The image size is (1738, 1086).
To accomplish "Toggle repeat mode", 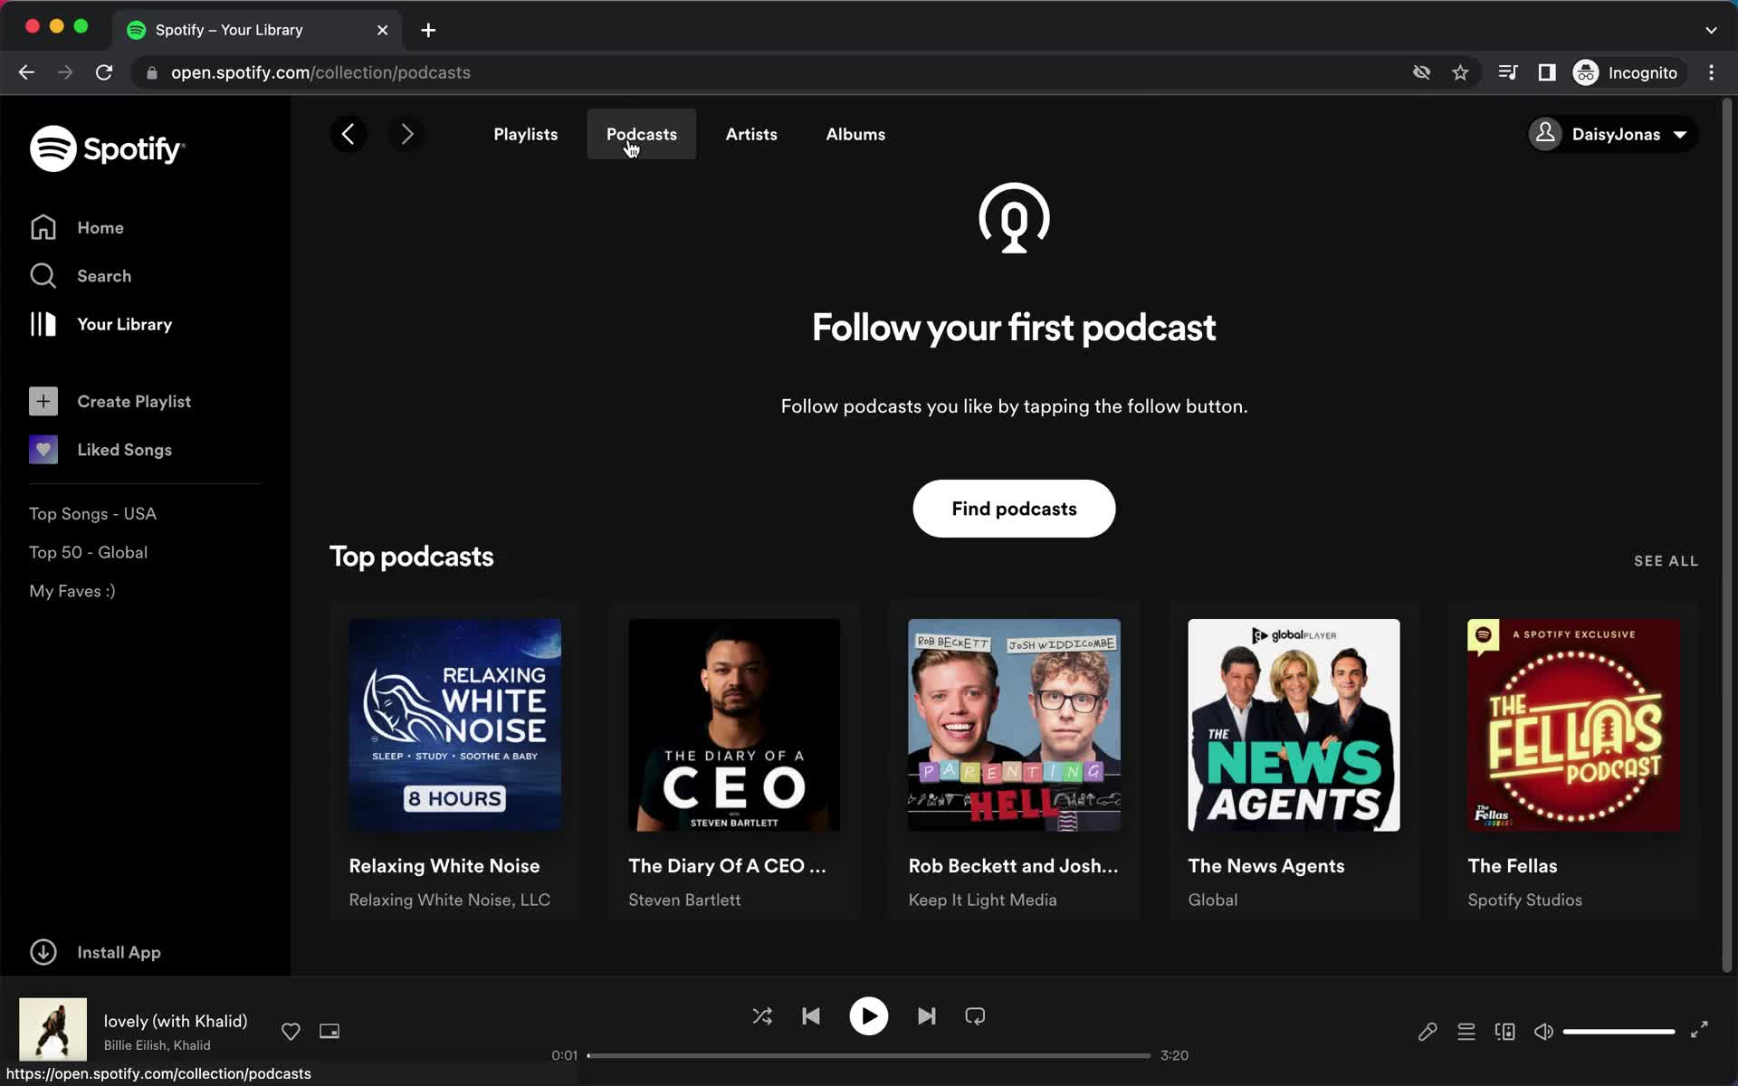I will click(x=975, y=1015).
